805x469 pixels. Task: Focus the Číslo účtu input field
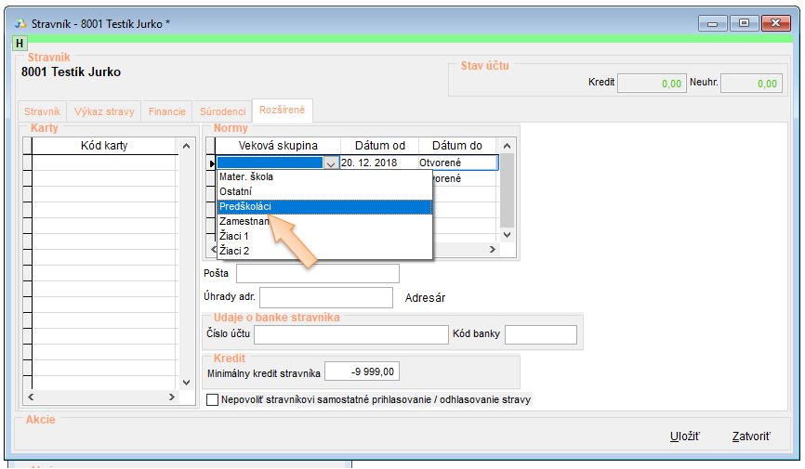[x=350, y=334]
